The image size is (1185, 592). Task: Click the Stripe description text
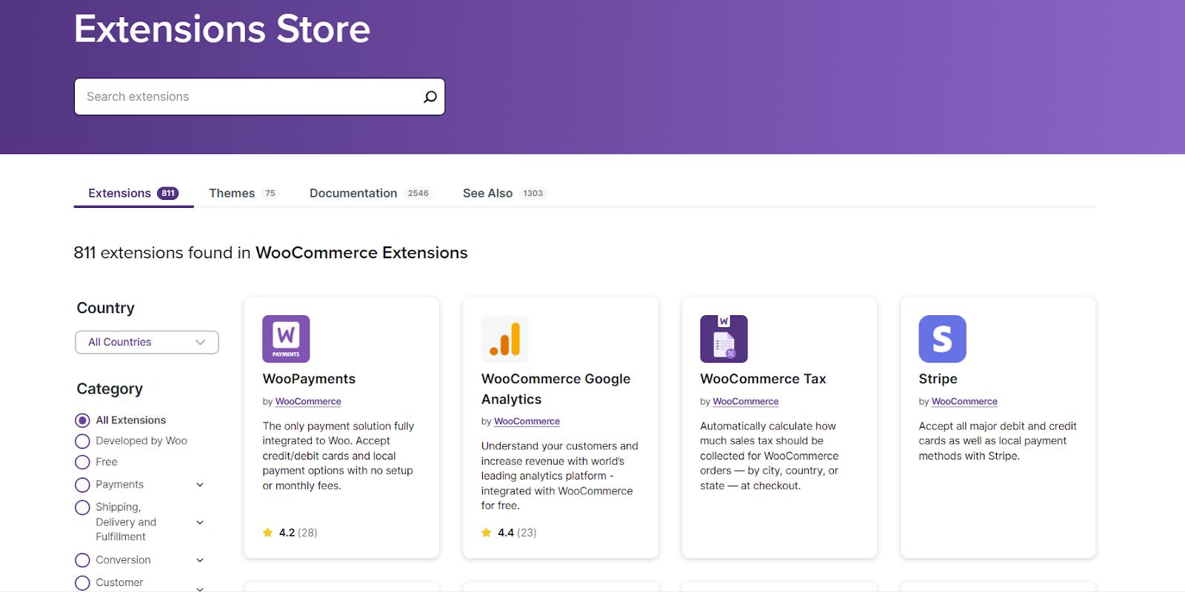(998, 441)
